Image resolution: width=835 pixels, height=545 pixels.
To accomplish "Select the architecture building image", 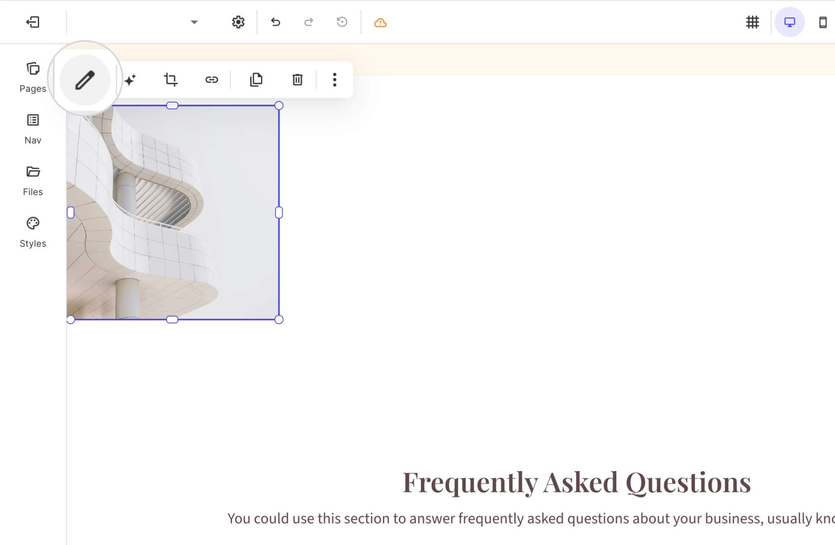I will (x=172, y=213).
